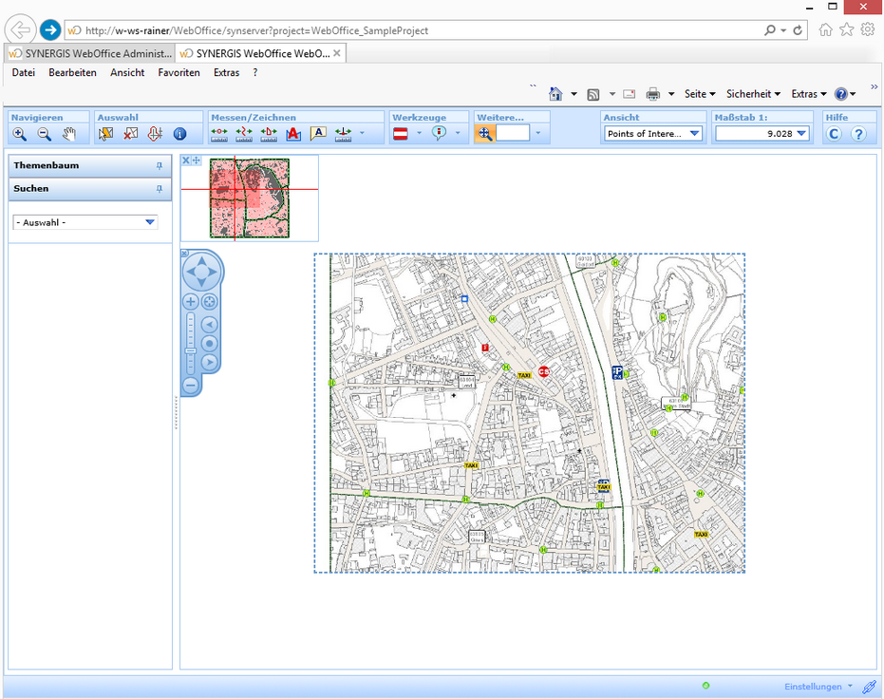Click the red A drawing tool

point(292,133)
